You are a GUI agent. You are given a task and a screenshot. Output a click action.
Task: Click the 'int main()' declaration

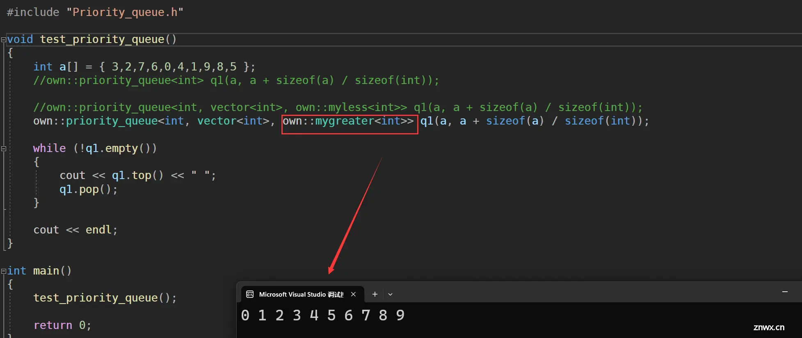tap(39, 271)
